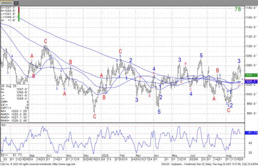The image size is (258, 166).
Task: Click the 26 Aug 25 date header in data box
Action: [8, 85]
